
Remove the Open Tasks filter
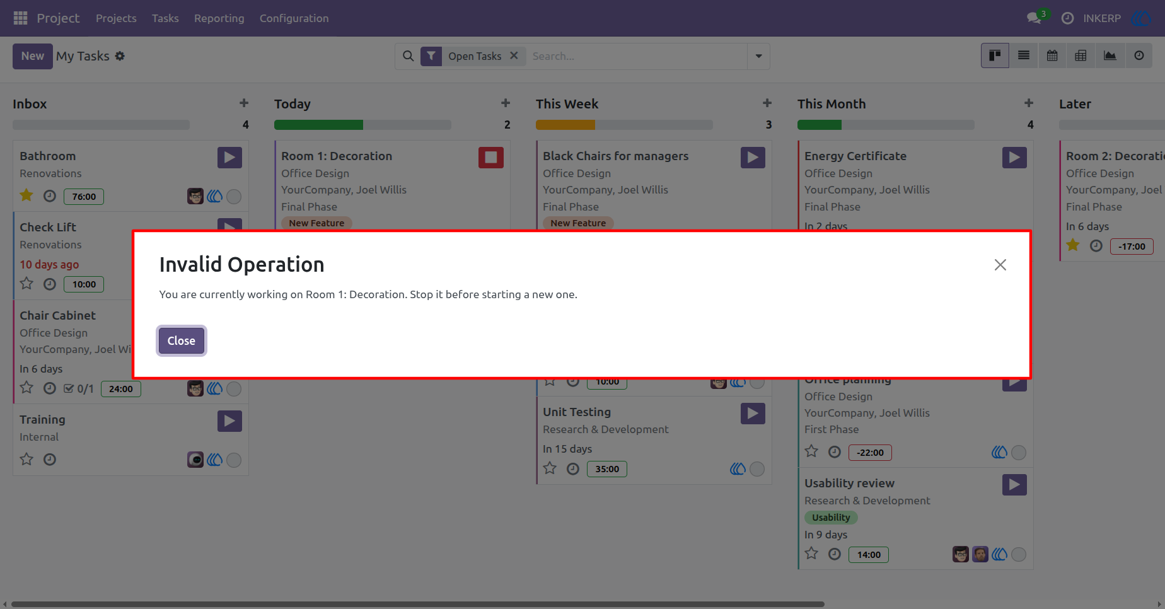pos(514,55)
